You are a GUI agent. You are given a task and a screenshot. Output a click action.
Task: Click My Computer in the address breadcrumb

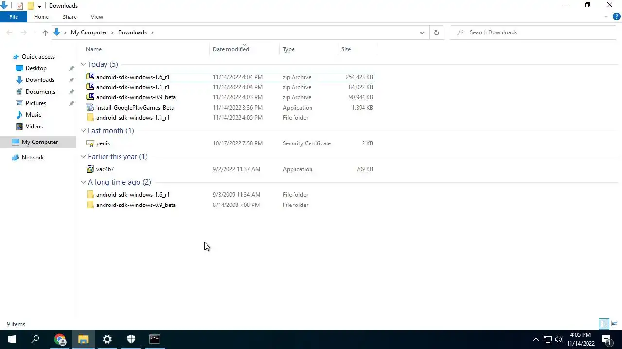89,32
